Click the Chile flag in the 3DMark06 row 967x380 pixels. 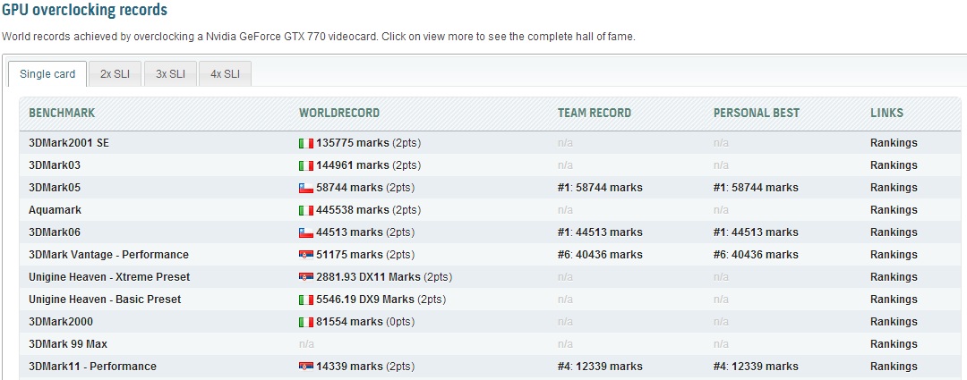pyautogui.click(x=306, y=232)
